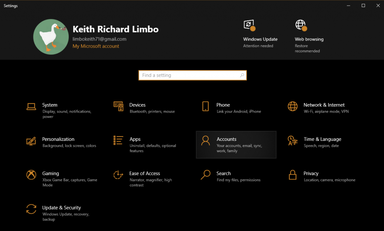384x231 pixels.
Task: Click 'Your accounts, email, sync, work, family' text
Action: (239, 148)
